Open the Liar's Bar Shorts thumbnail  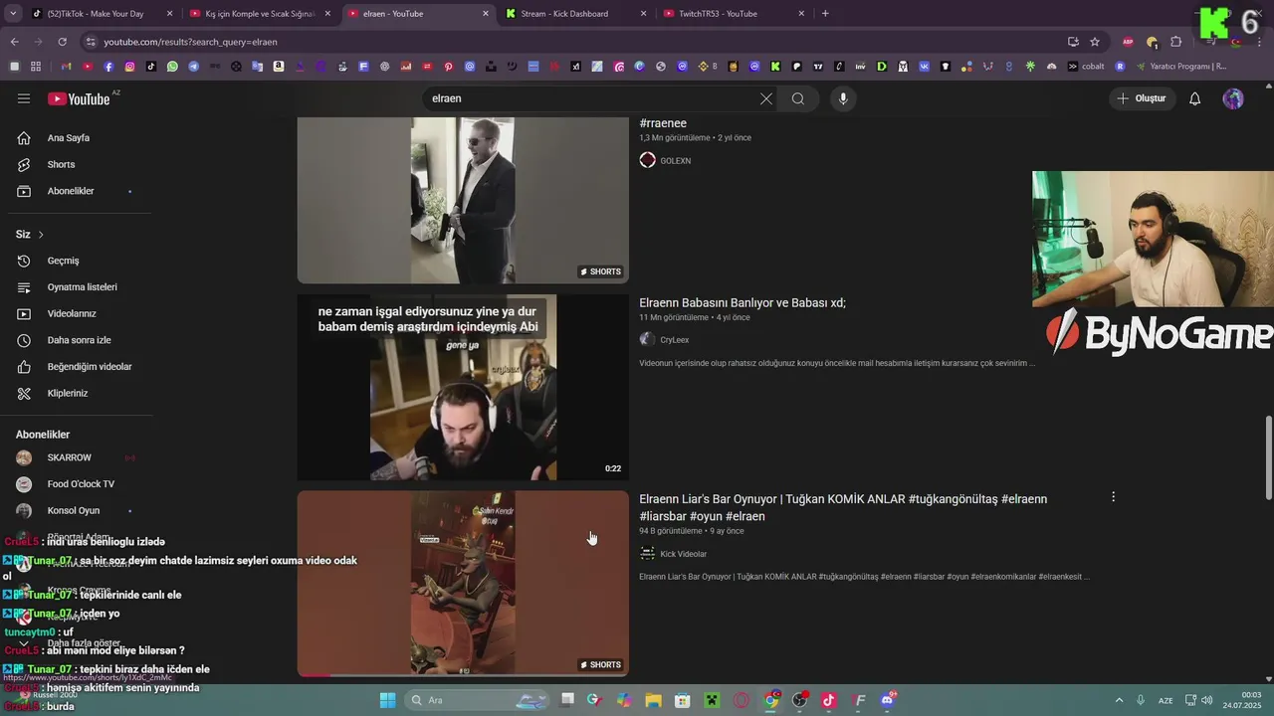[463, 584]
